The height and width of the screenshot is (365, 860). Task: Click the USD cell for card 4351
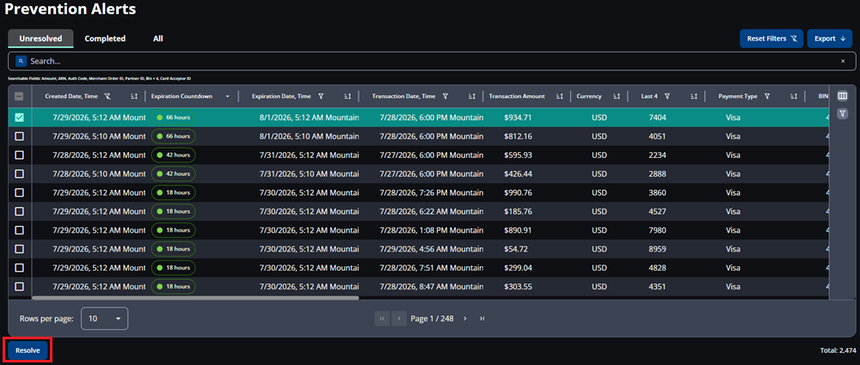[x=599, y=286]
